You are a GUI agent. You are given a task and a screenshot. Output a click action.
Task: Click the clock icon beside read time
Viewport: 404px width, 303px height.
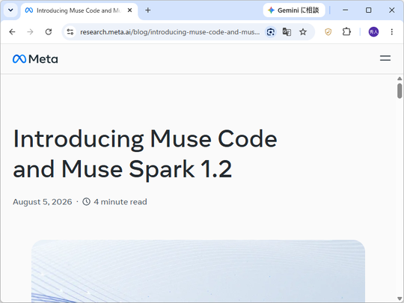[86, 201]
